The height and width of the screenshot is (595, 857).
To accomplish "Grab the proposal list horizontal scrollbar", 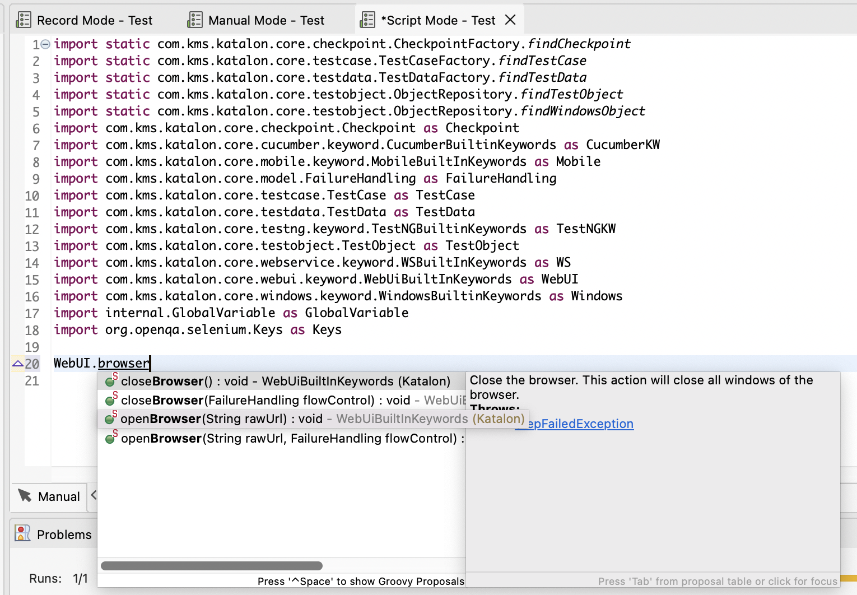I will (x=212, y=566).
